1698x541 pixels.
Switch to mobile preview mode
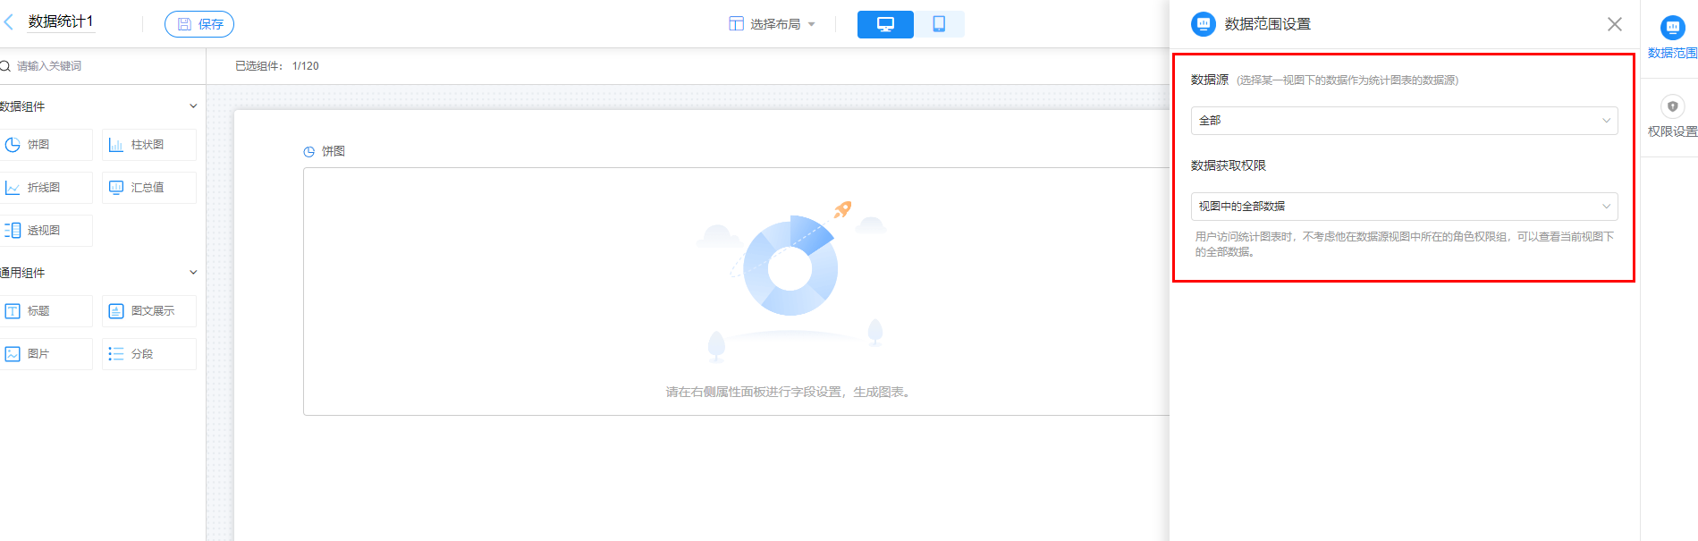tap(939, 24)
